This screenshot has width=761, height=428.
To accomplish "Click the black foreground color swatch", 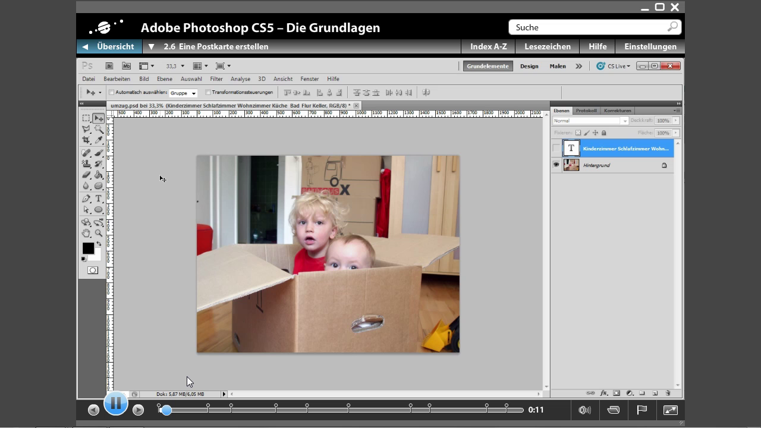I will pos(88,248).
